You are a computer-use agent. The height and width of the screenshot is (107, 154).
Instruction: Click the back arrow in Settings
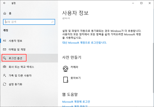click(x=5, y=3)
